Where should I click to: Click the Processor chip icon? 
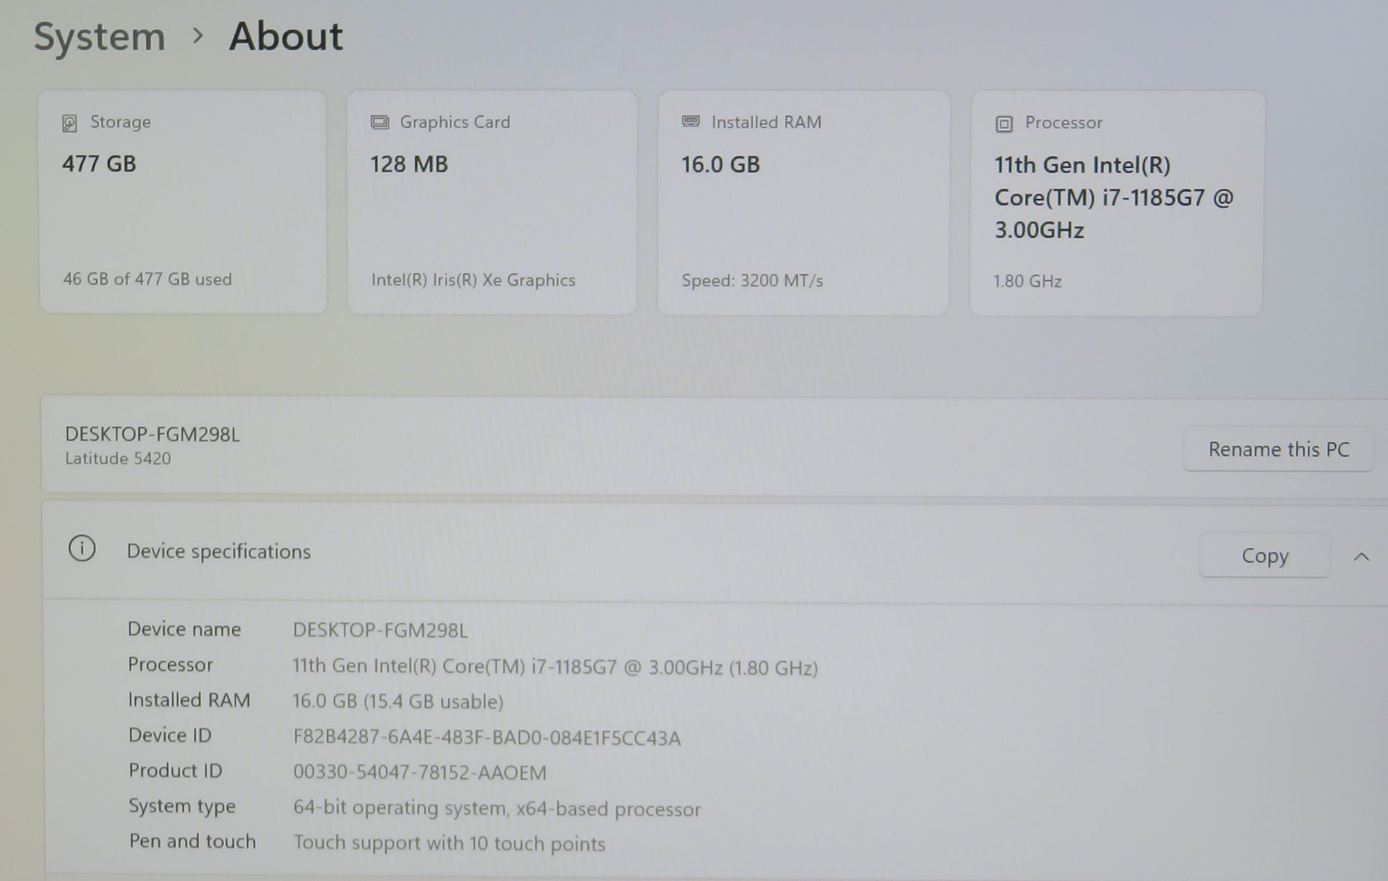click(1004, 124)
